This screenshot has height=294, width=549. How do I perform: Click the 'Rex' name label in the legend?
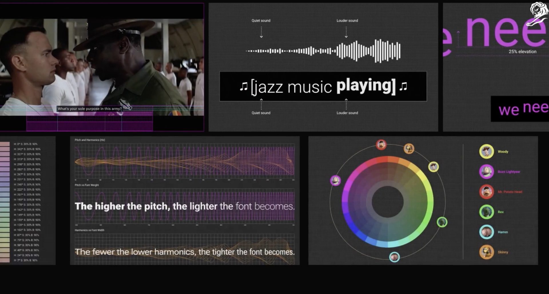click(x=501, y=212)
